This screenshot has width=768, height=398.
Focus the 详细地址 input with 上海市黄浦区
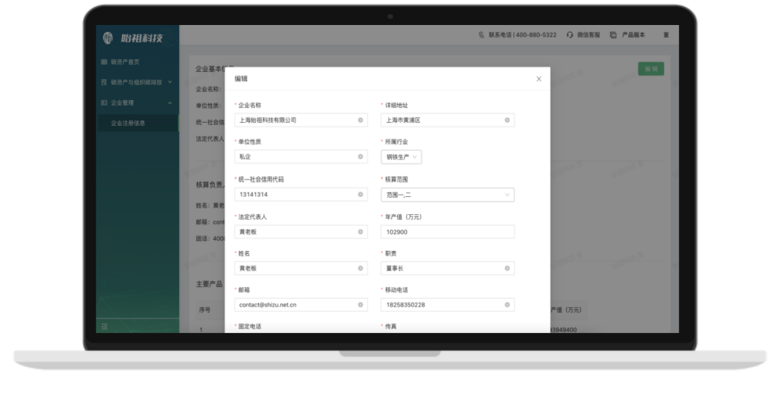tap(447, 120)
